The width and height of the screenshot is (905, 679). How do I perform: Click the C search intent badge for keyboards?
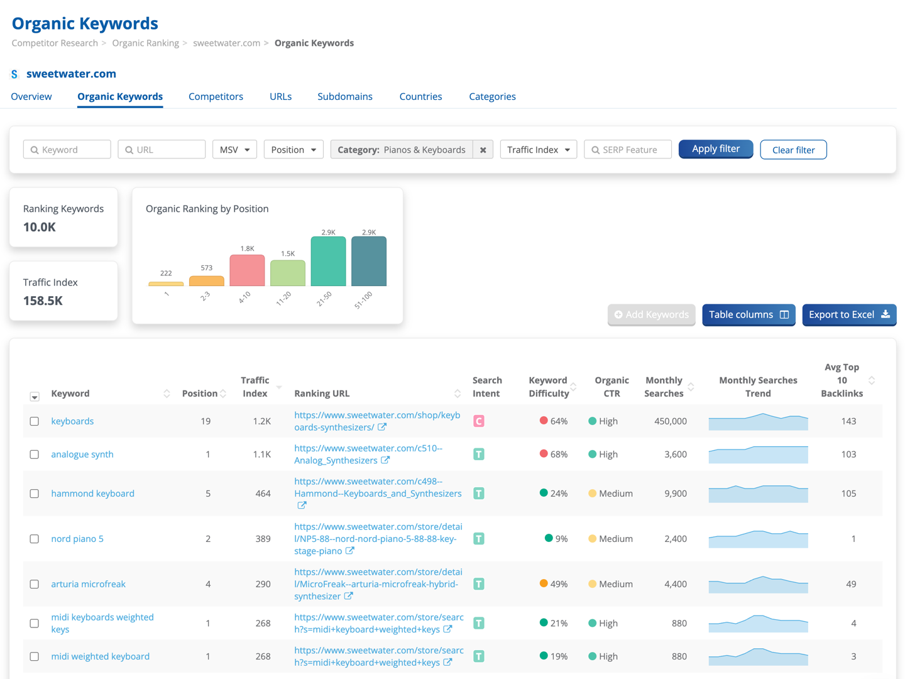tap(479, 421)
